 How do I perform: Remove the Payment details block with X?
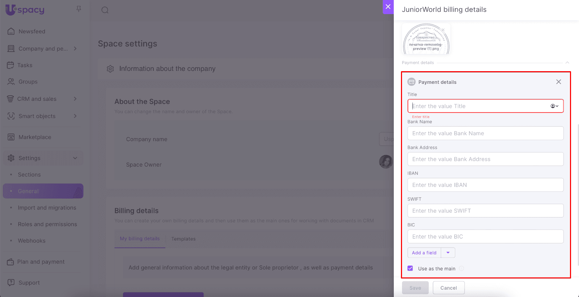tap(558, 82)
